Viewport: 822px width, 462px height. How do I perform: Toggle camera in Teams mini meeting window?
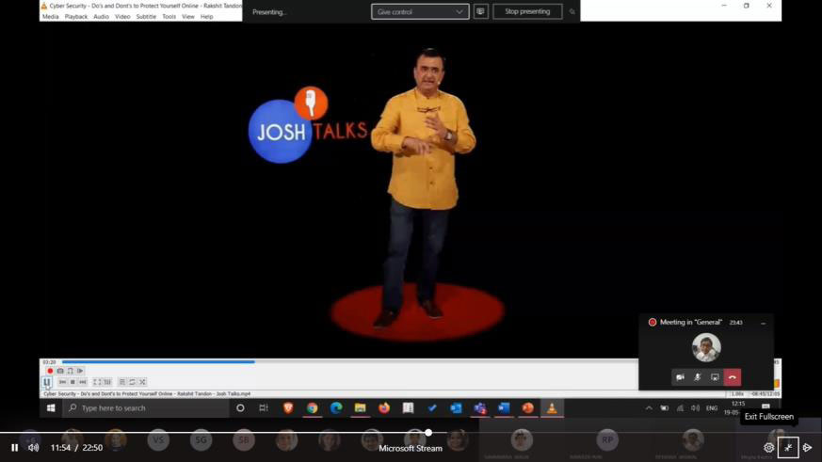[681, 377]
